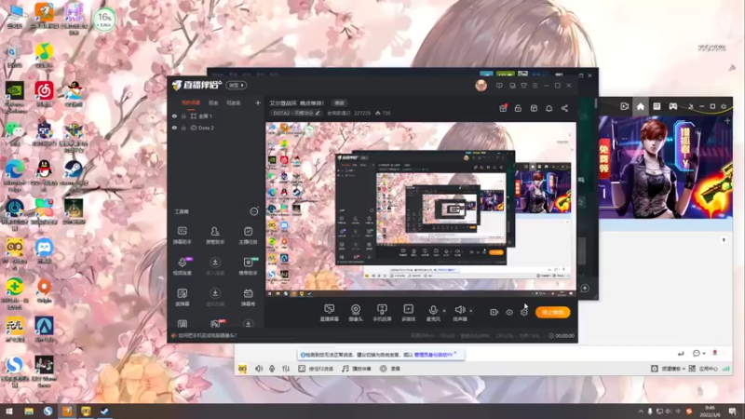745x419 pixels.
Task: Add a camera source
Action: pos(356,313)
